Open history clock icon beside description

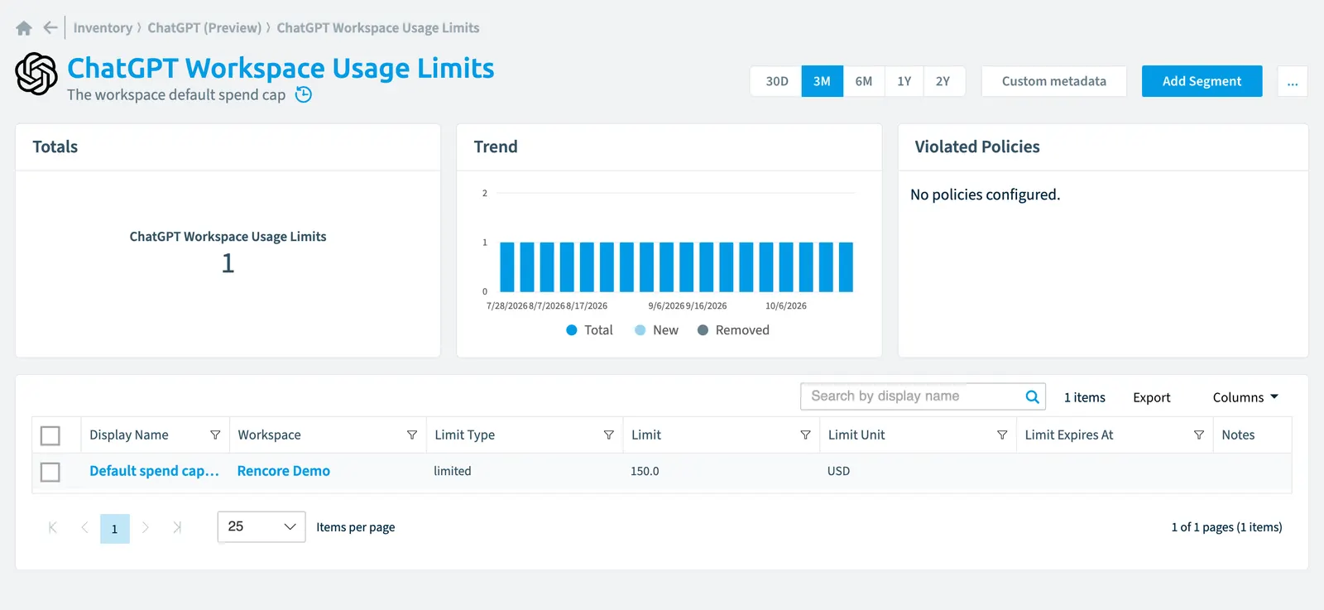[x=304, y=94]
